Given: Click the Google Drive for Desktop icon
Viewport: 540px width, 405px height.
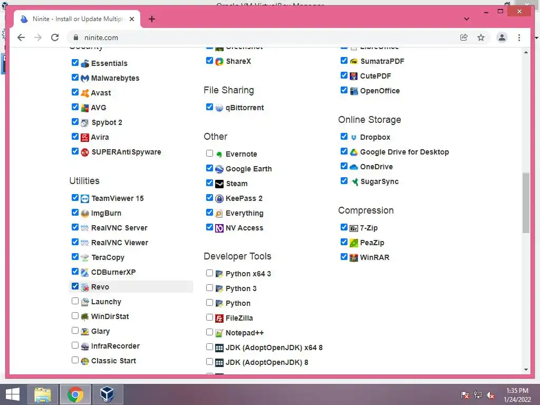Looking at the screenshot, I should (354, 152).
